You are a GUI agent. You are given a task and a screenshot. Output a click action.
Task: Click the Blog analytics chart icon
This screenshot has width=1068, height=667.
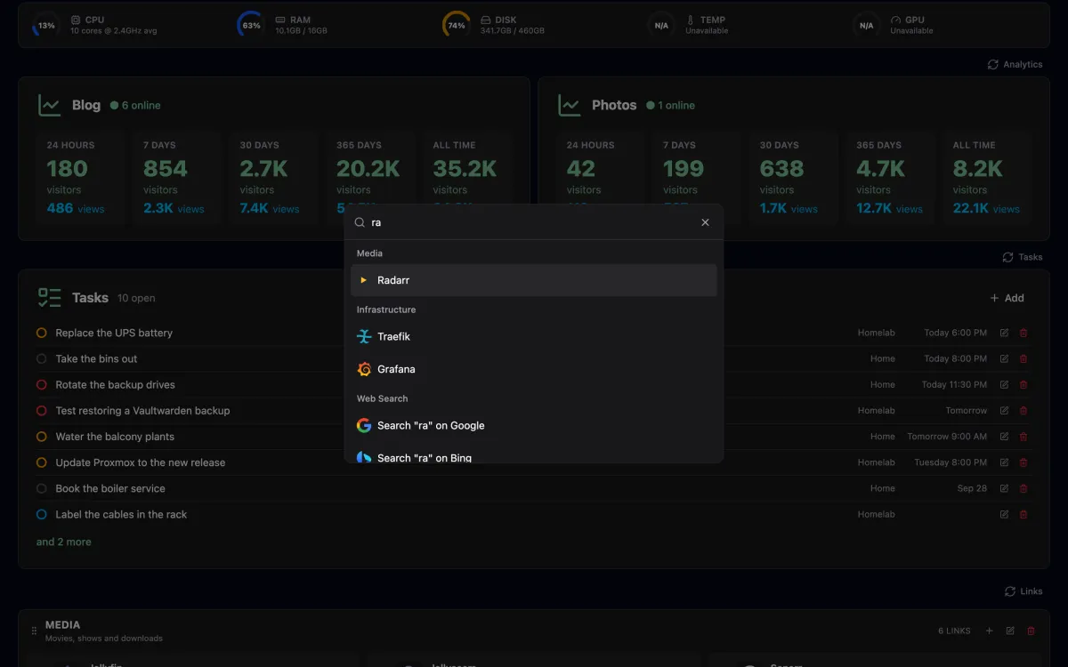pos(49,105)
